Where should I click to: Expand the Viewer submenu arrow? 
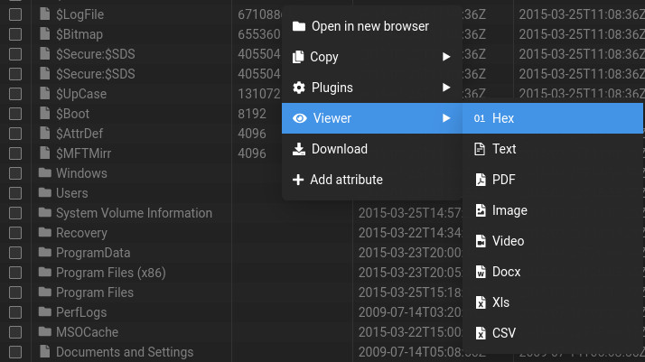click(x=446, y=118)
